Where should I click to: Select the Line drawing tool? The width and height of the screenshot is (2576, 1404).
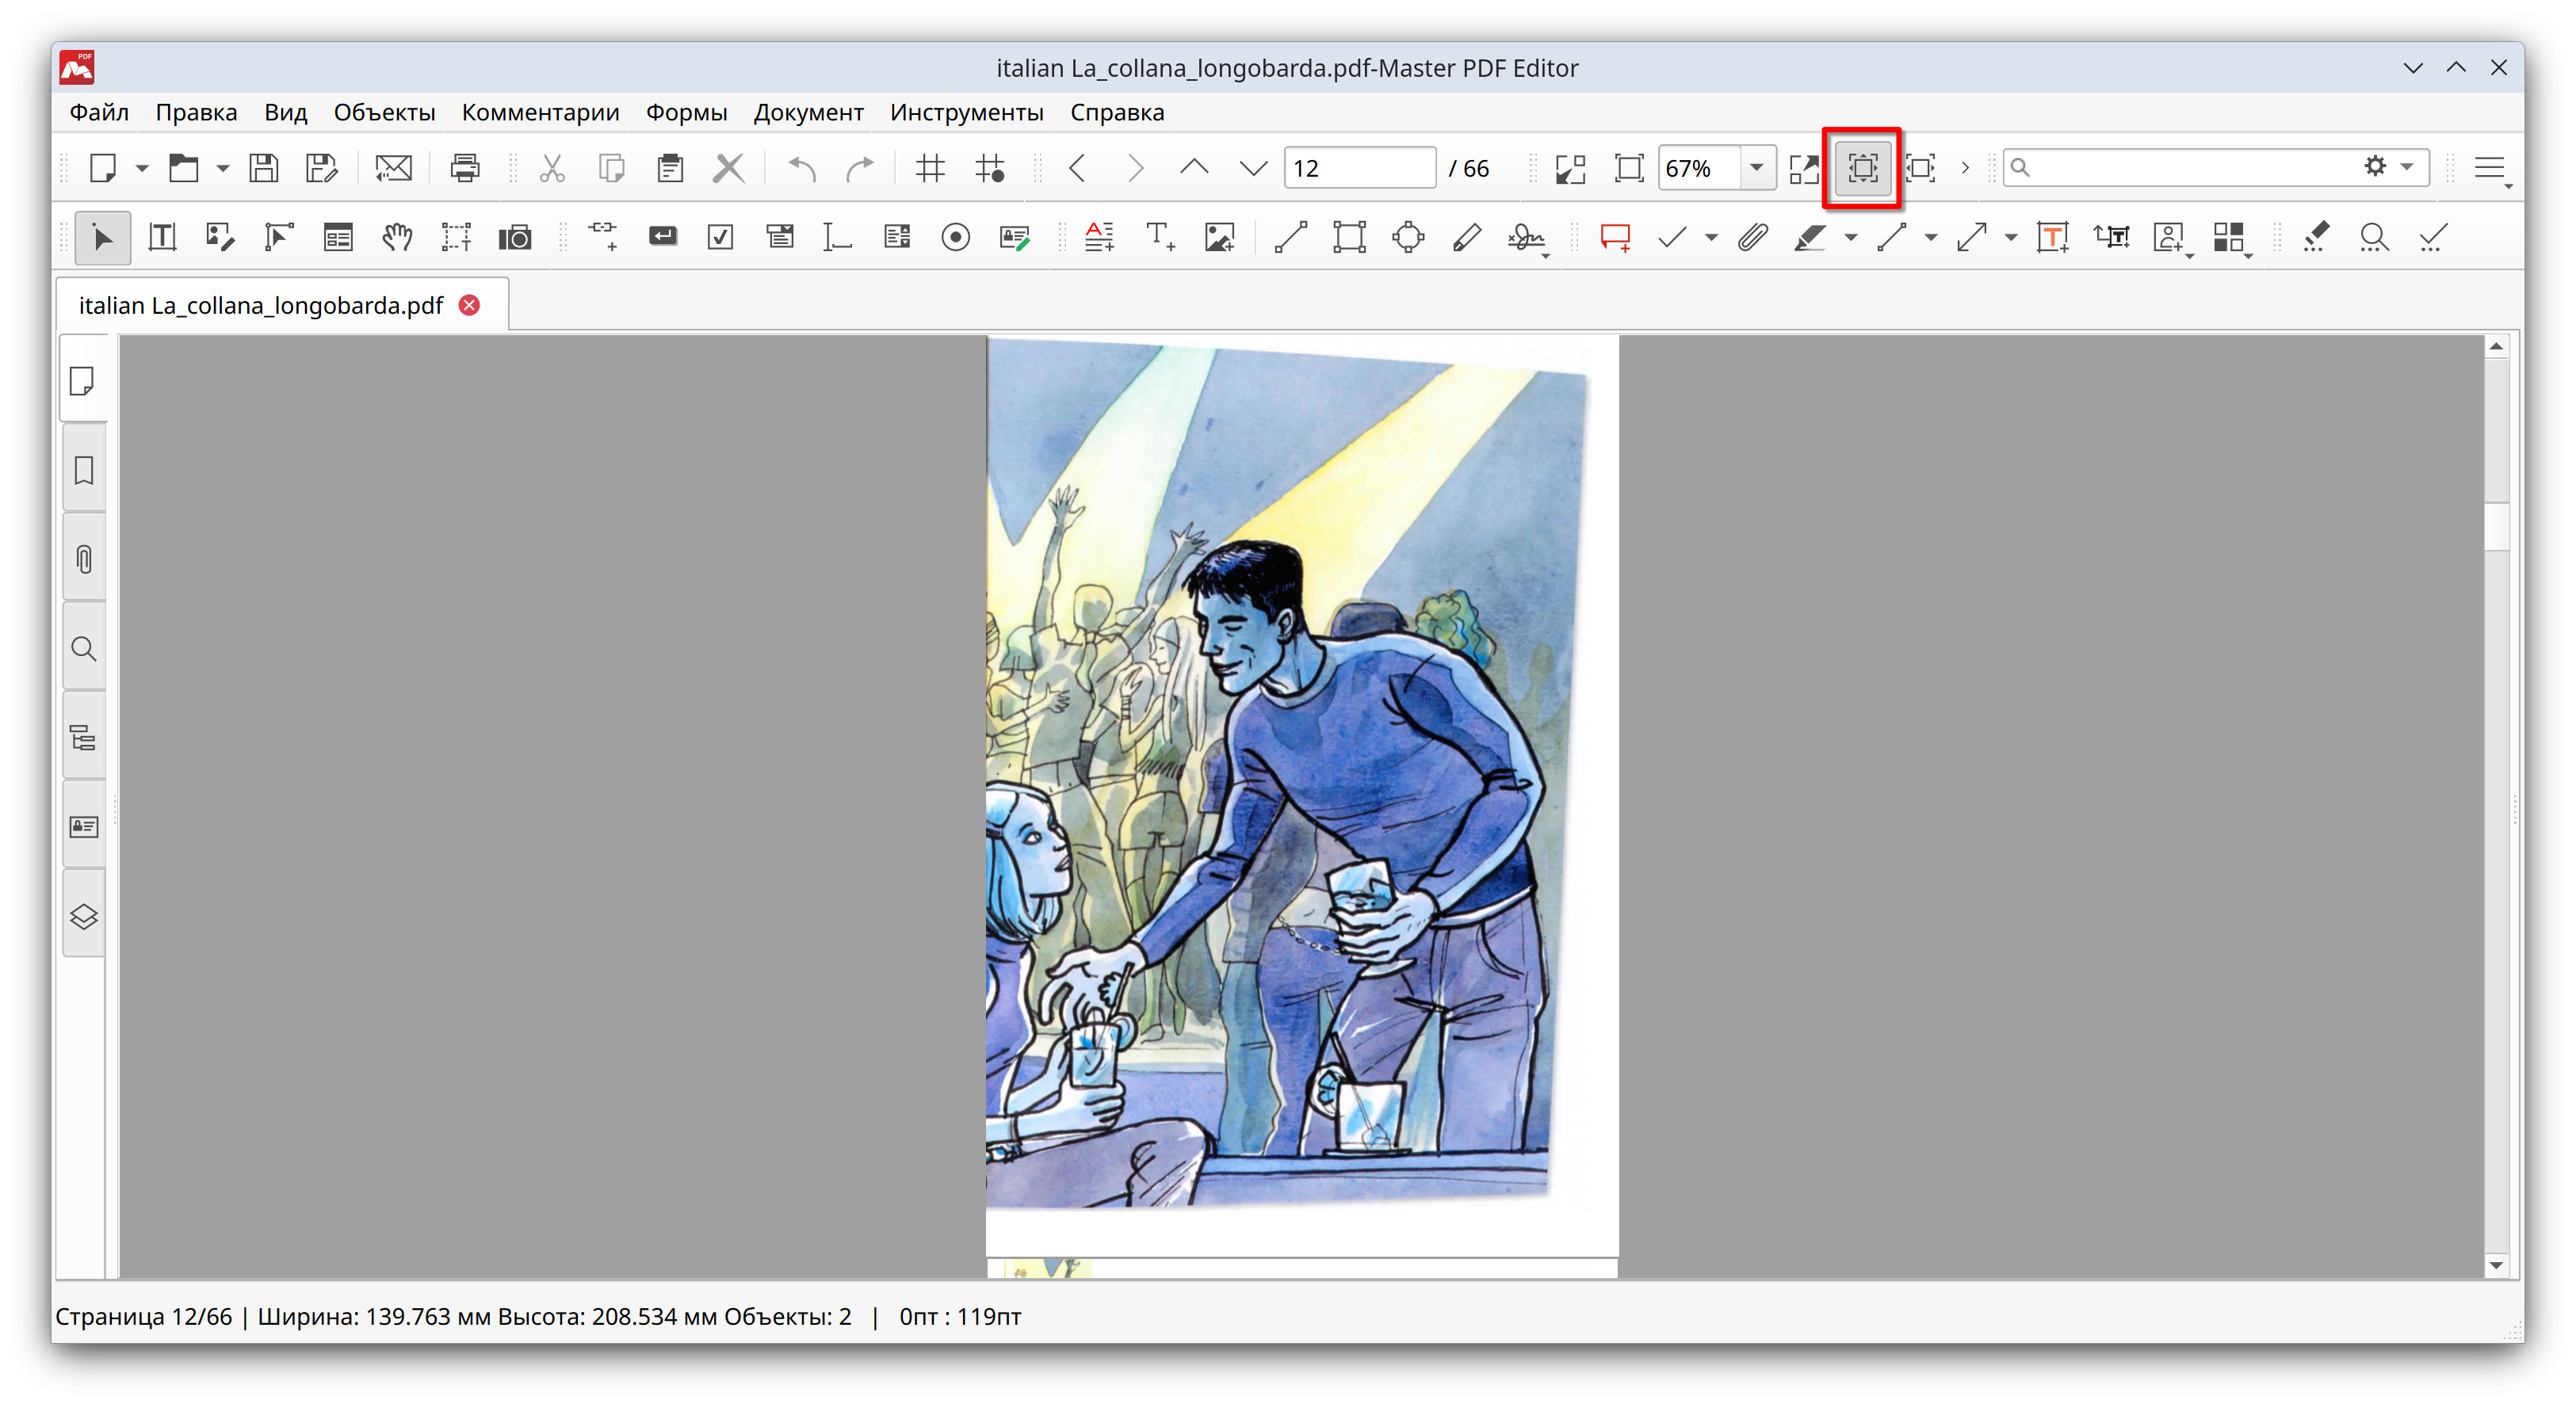1290,238
